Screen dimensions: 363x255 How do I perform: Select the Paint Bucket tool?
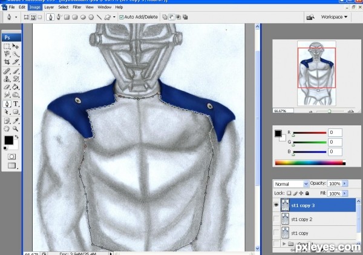tap(16, 87)
